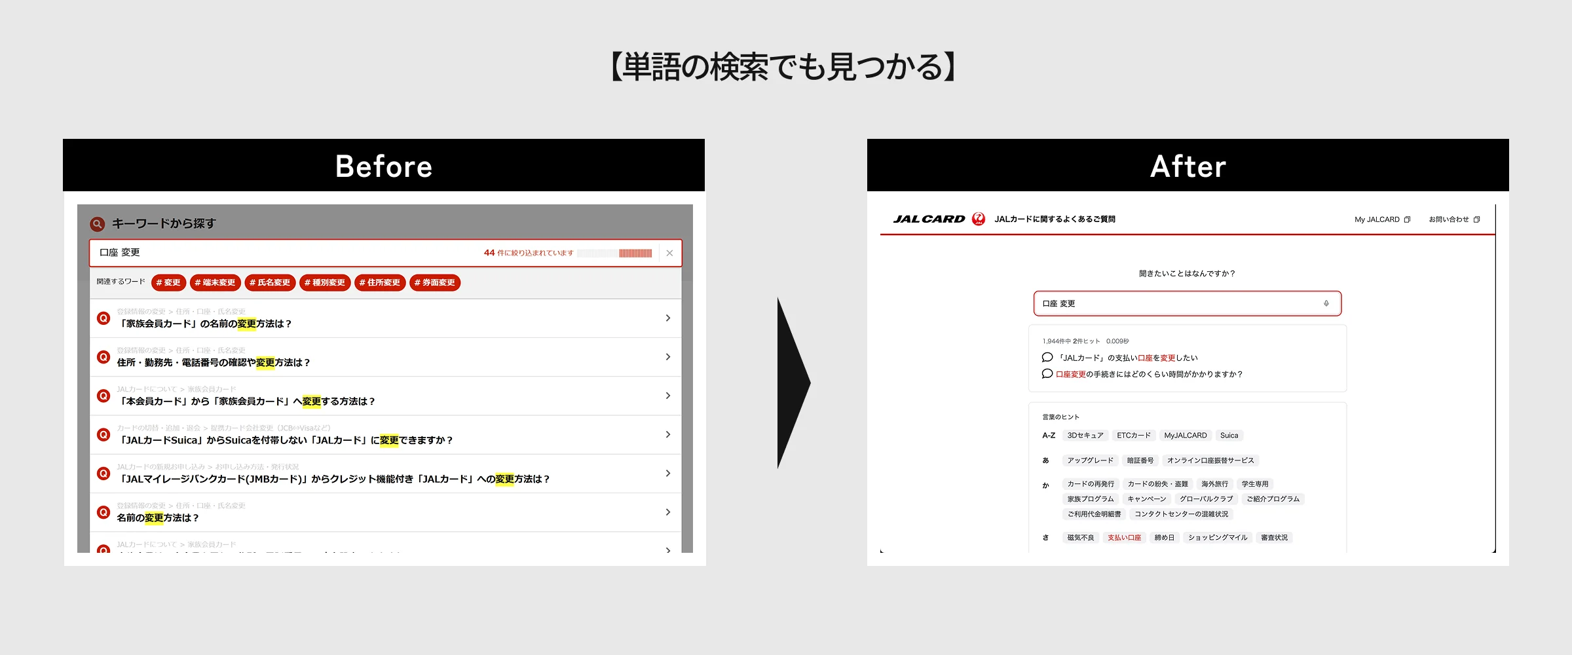Click the red result count progress bar
The width and height of the screenshot is (1572, 655).
coord(634,253)
